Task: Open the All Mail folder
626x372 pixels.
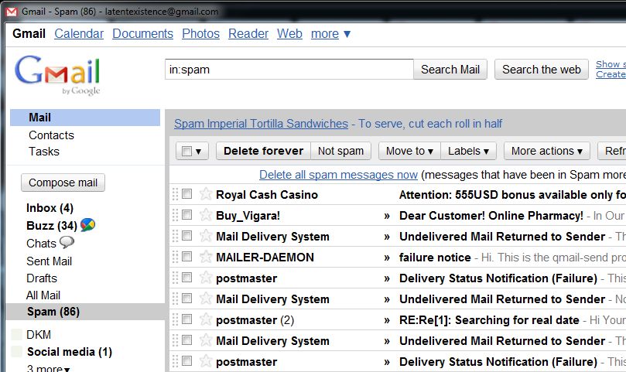Action: click(x=43, y=295)
